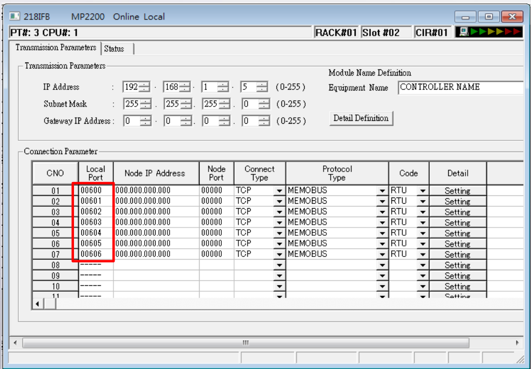Image resolution: width=531 pixels, height=369 pixels.
Task: Click table horizontal scrollbar left arrow
Action: (37, 304)
